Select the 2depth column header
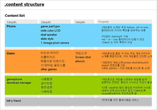157x110 pixels. tap(46, 22)
